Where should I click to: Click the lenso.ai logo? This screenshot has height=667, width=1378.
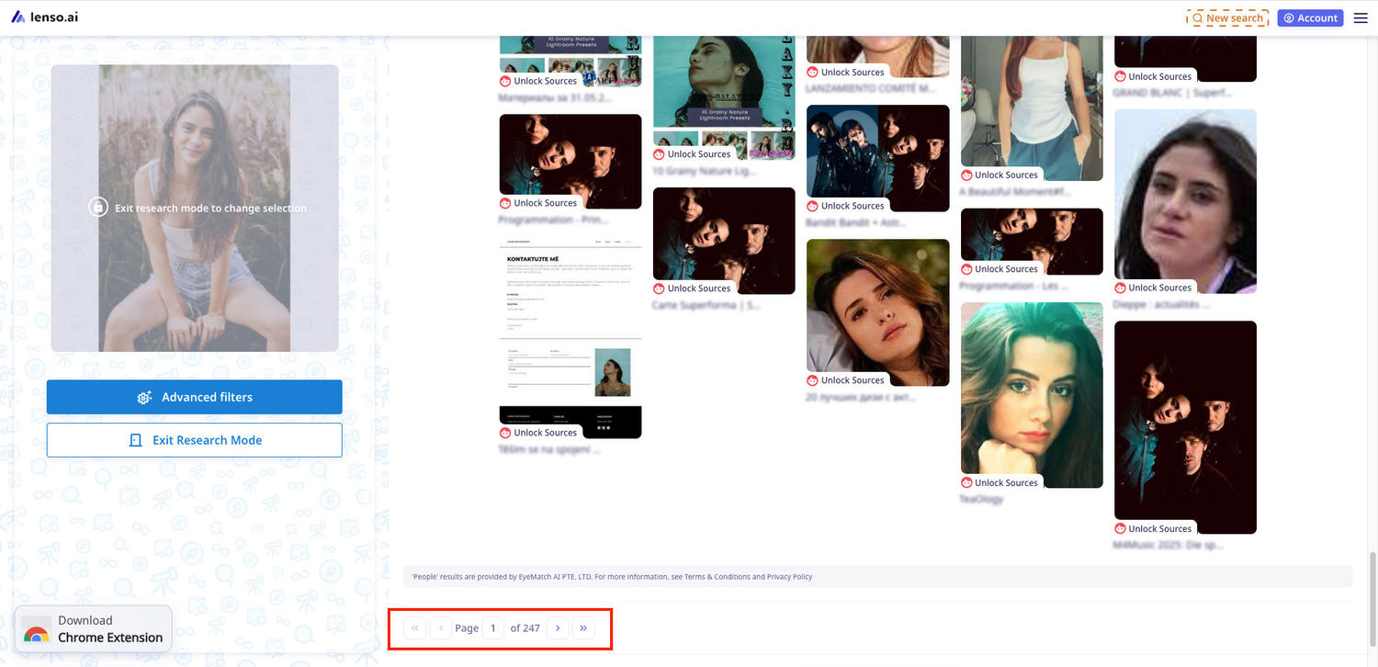(x=45, y=17)
